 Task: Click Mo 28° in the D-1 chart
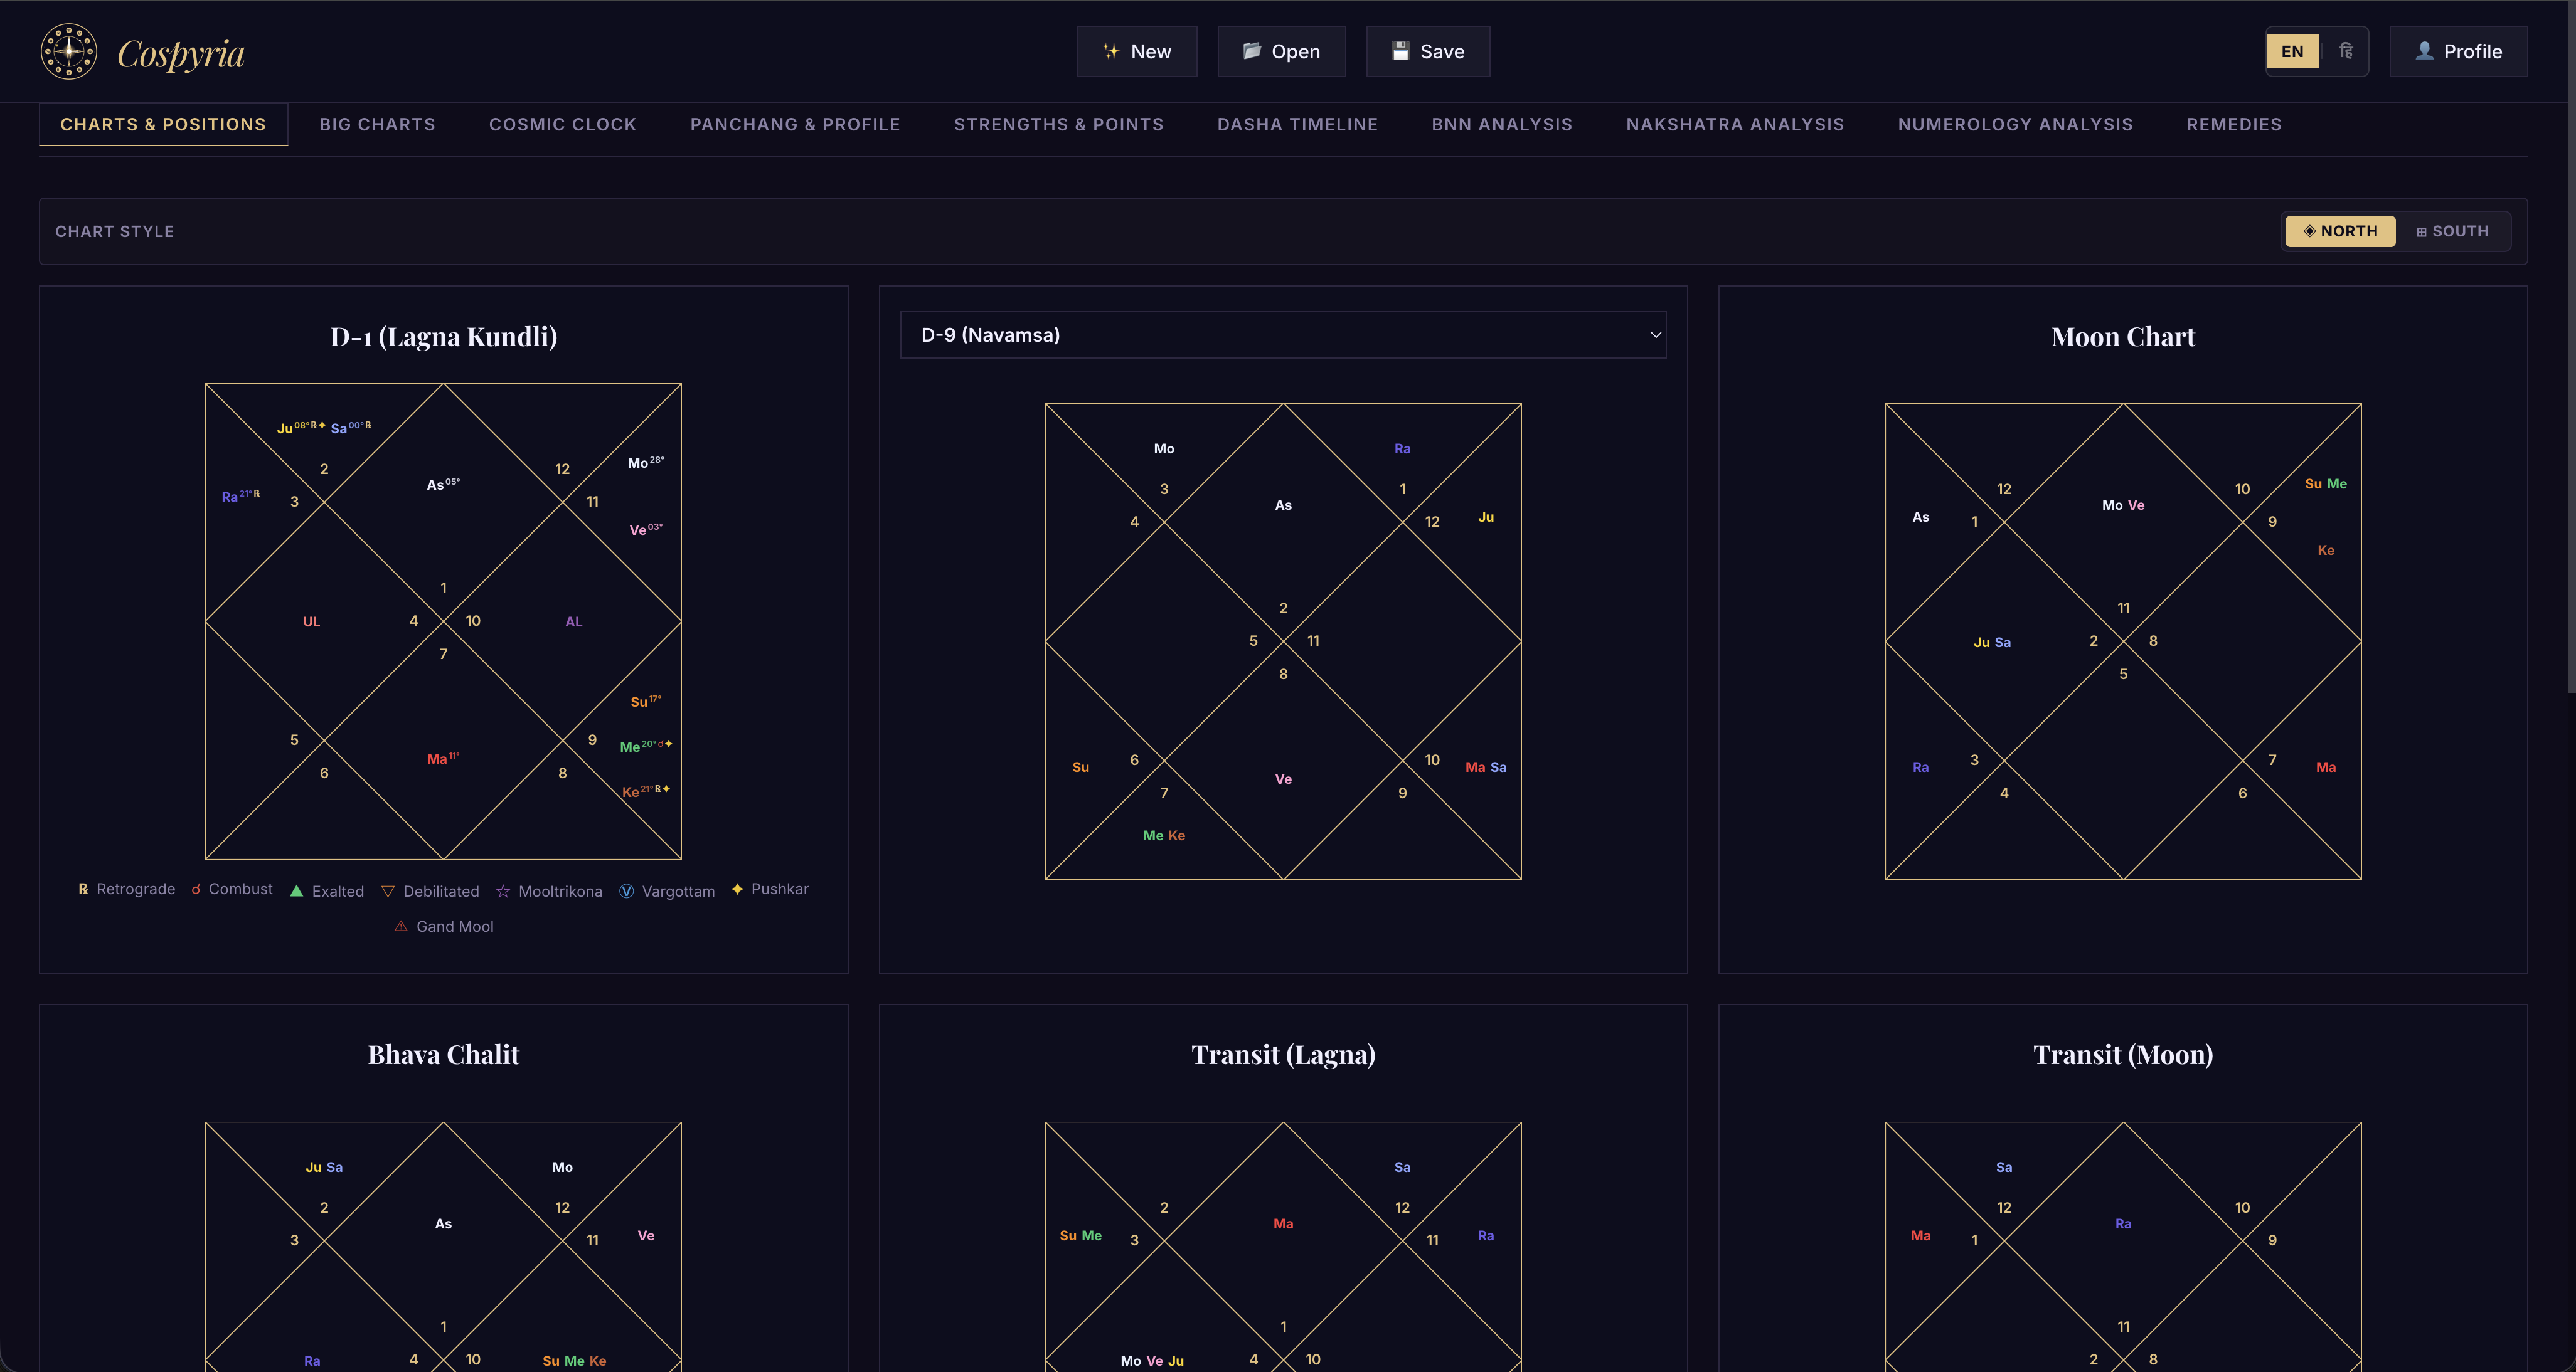coord(646,463)
